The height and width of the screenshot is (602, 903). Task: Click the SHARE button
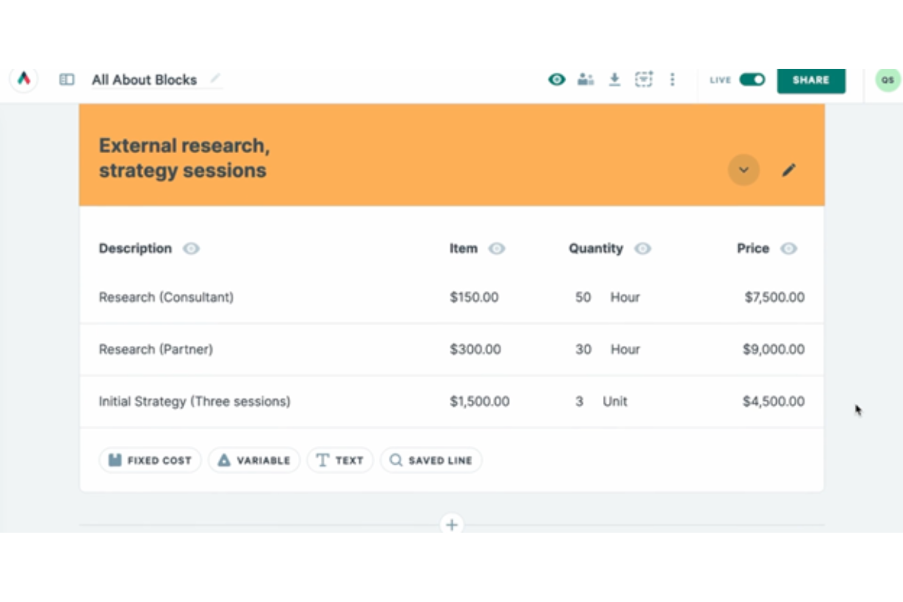click(811, 79)
